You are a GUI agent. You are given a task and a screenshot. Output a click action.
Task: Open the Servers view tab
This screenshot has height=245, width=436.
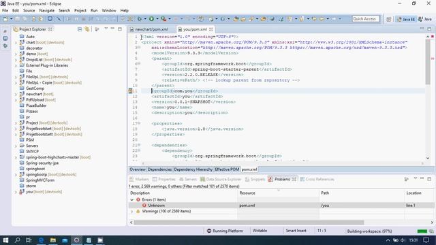[x=188, y=179]
